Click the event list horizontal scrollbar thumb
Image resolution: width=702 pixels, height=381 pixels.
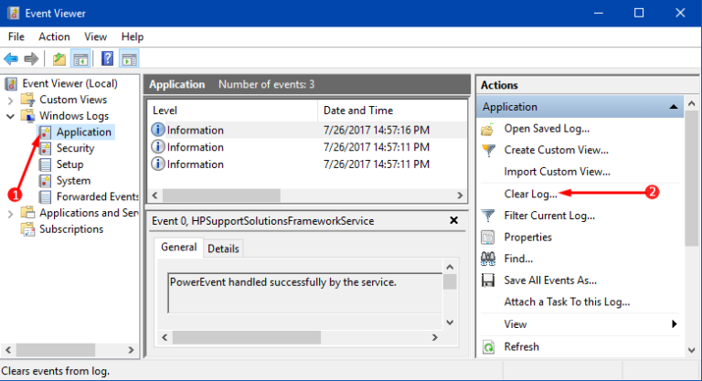[x=221, y=196]
